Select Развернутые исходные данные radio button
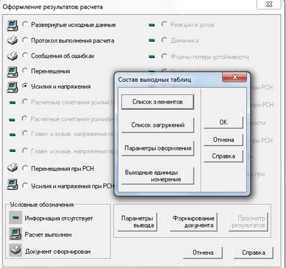This screenshot has height=268, width=286. coord(25,24)
